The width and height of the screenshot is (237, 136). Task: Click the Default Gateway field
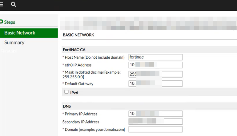[x=155, y=84]
